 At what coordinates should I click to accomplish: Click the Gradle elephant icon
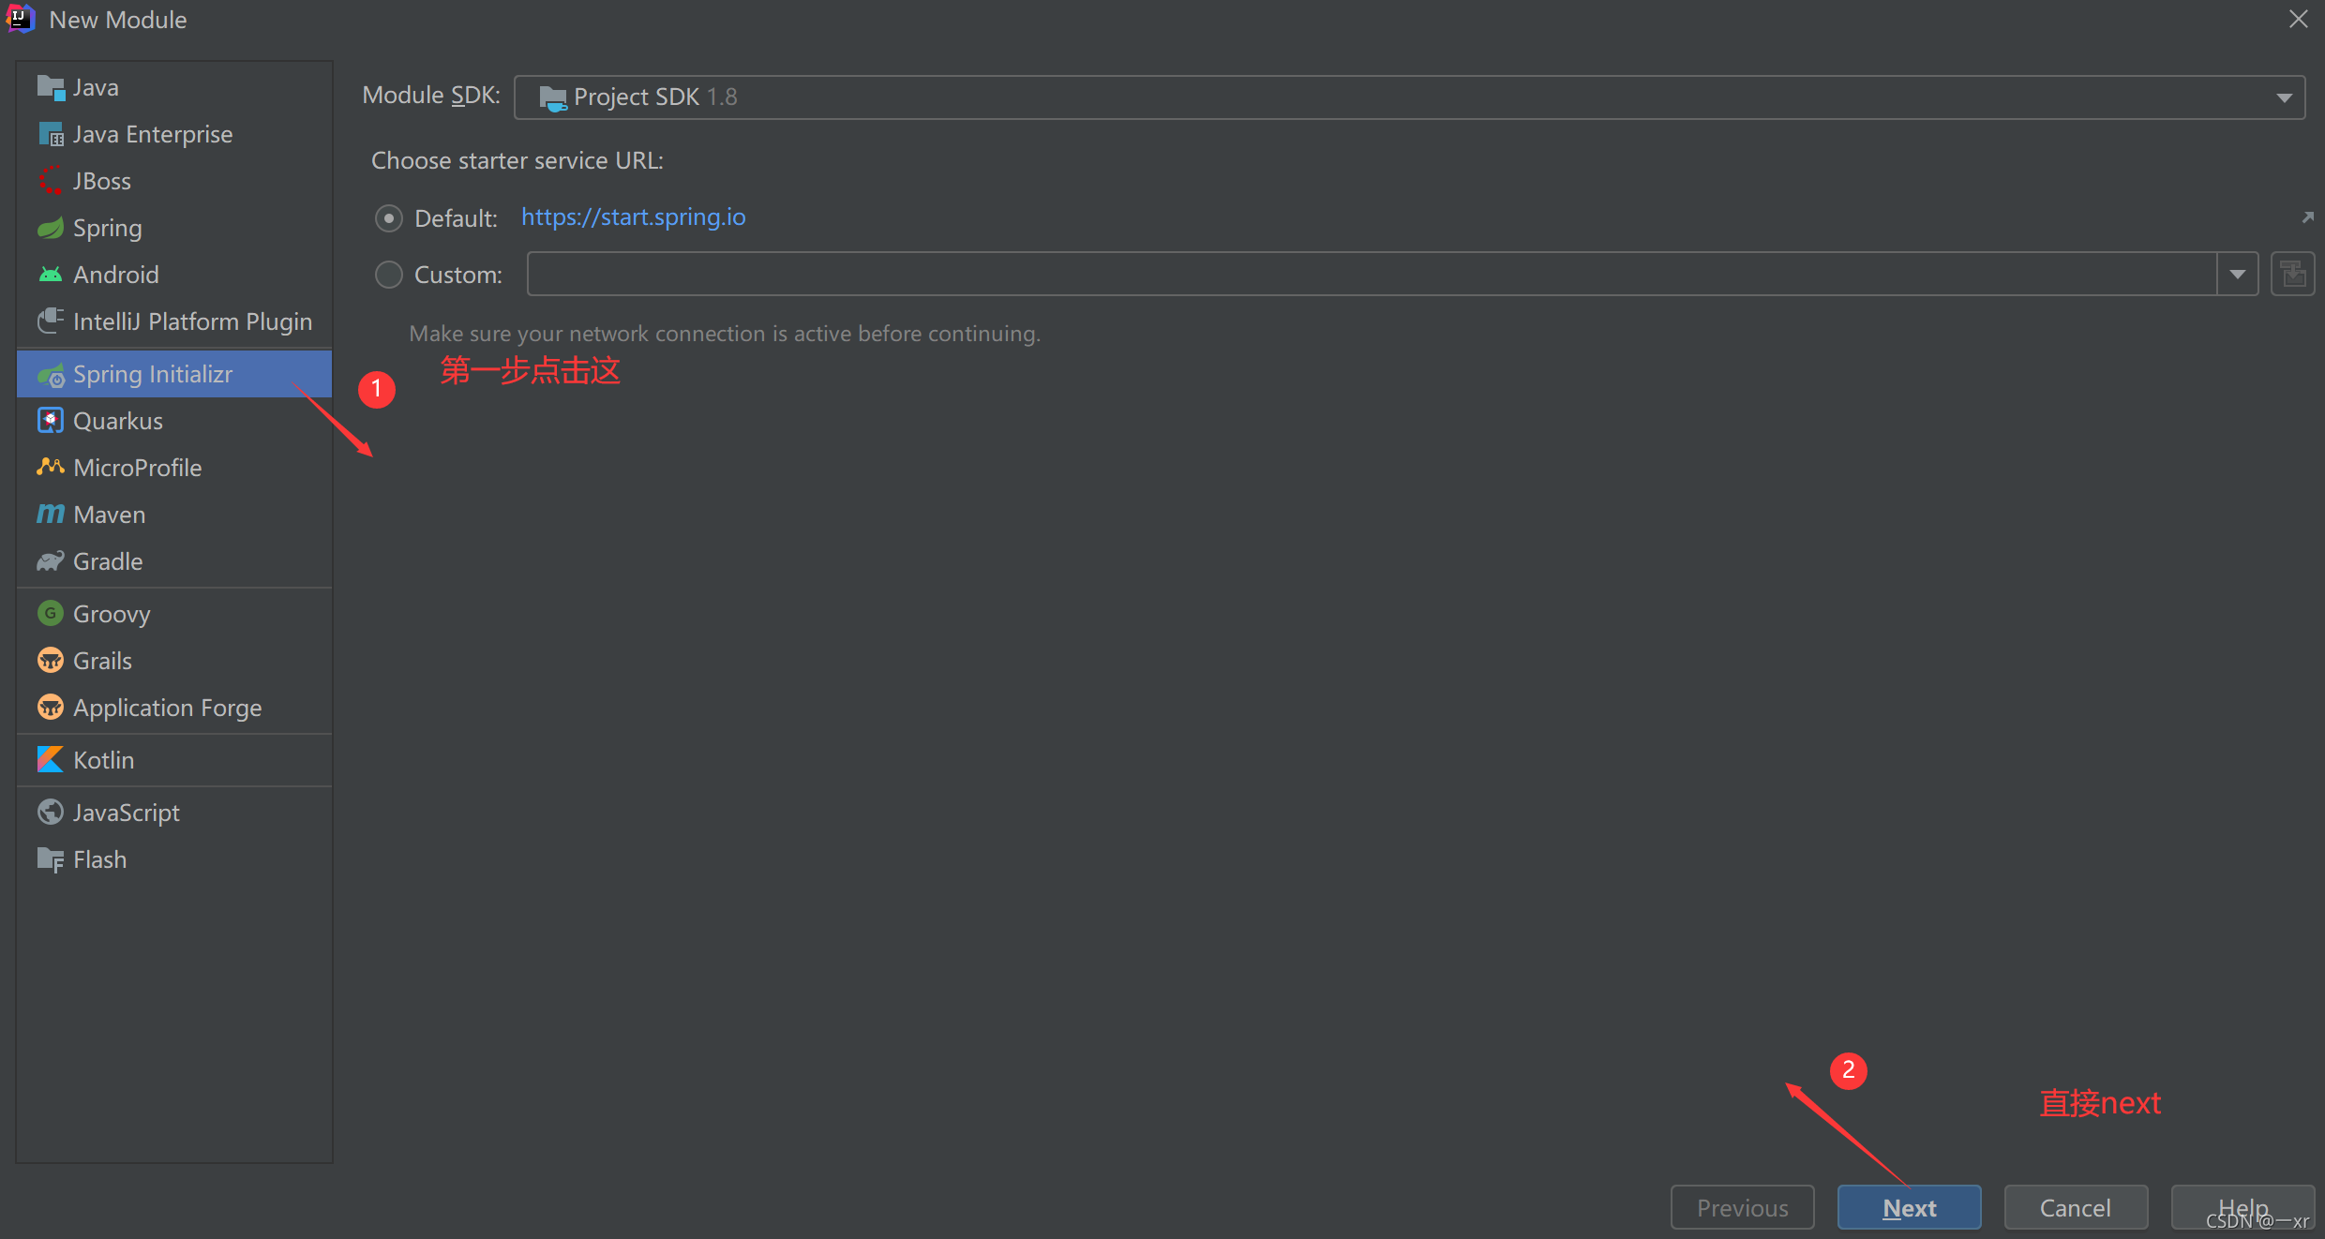coord(50,561)
